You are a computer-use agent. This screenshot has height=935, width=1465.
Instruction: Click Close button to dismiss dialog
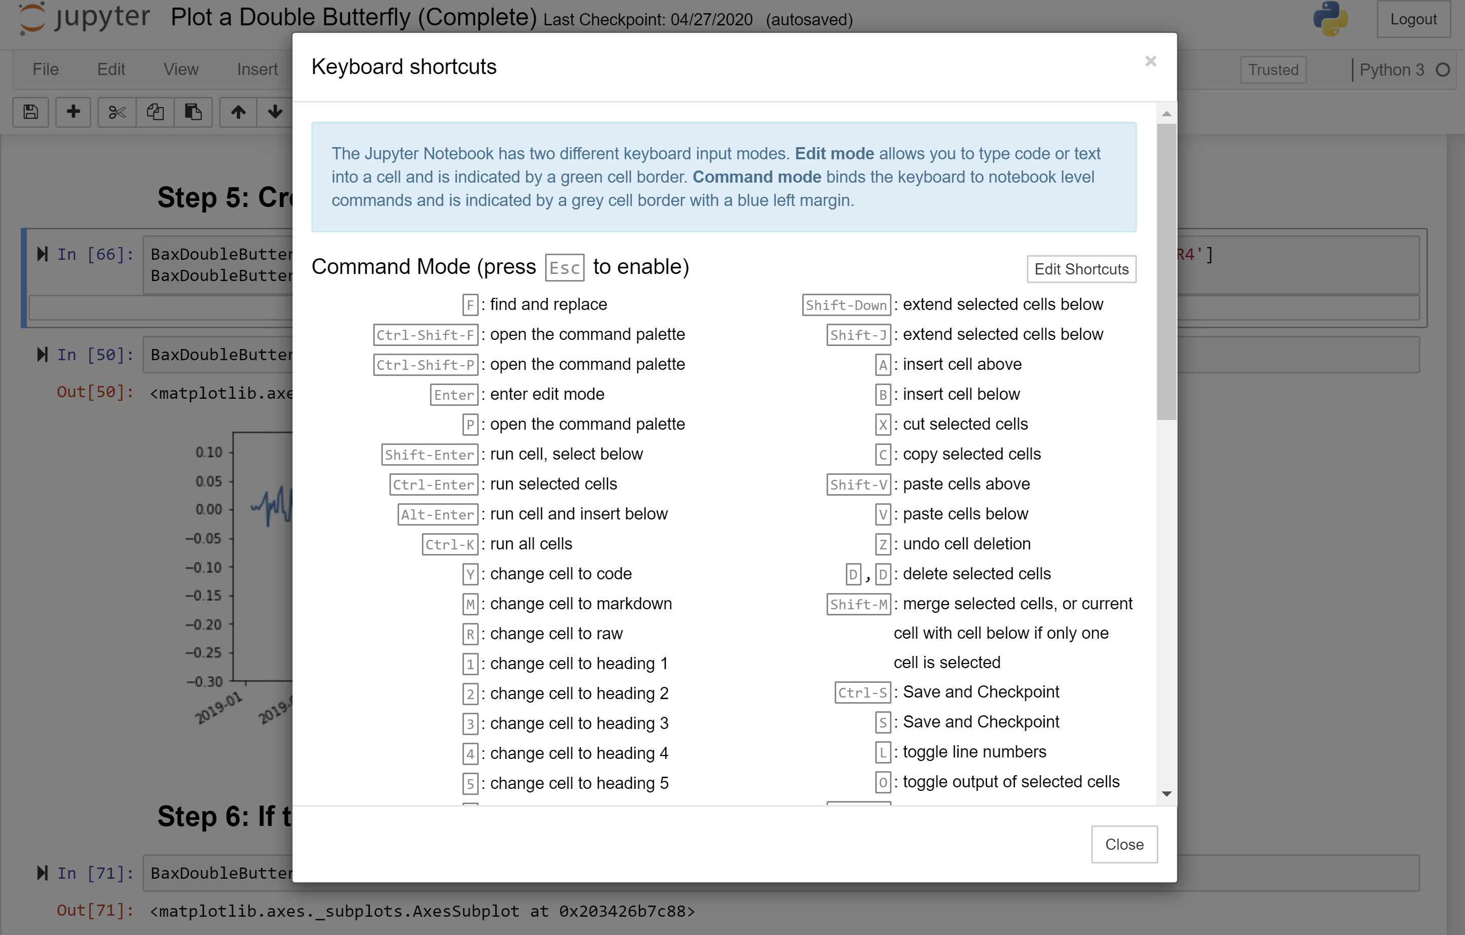1123,844
